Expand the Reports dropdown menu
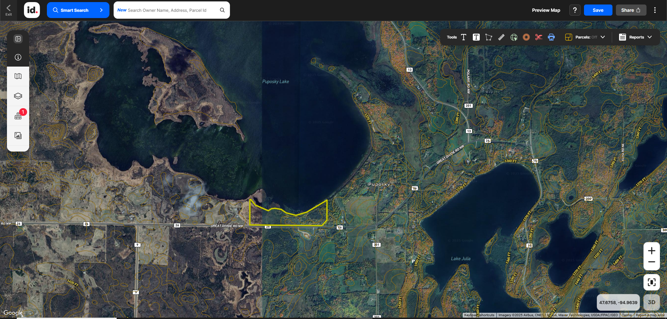 tap(635, 37)
